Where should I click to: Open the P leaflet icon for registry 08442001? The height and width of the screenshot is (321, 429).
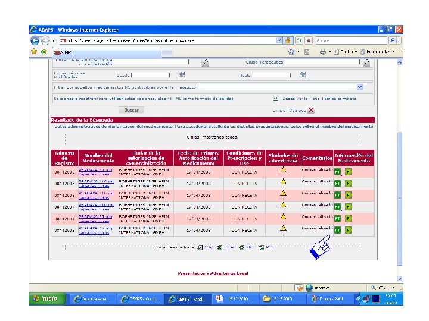point(348,218)
